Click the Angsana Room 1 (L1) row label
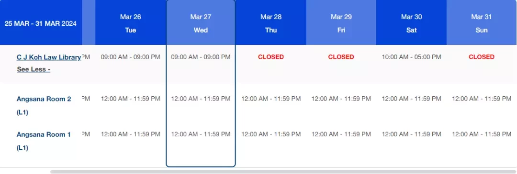This screenshot has height=174, width=517. (44, 141)
